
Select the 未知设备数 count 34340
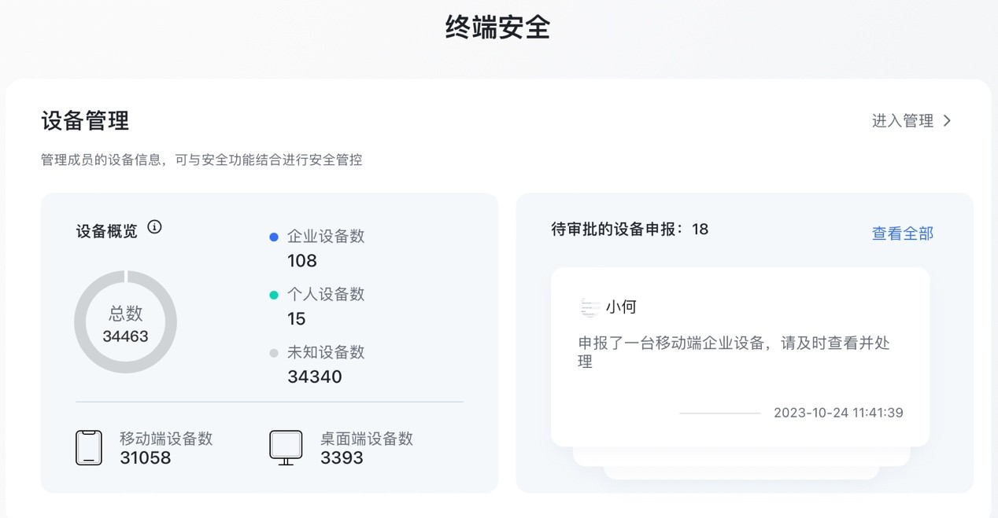pos(315,377)
